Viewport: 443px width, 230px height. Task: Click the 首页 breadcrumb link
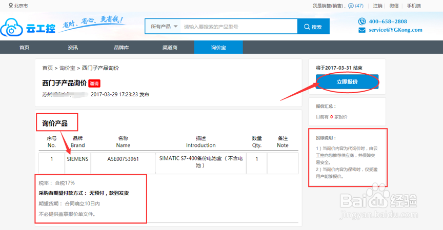click(48, 68)
